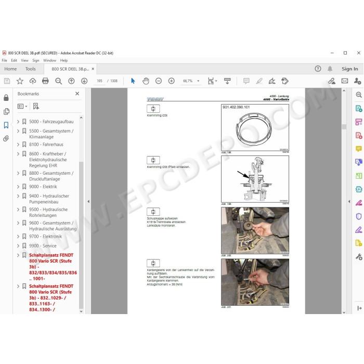Expand the 5000 - Fahrzeugaufbau bookmark
Image resolution: width=364 pixels, height=364 pixels.
[18, 121]
